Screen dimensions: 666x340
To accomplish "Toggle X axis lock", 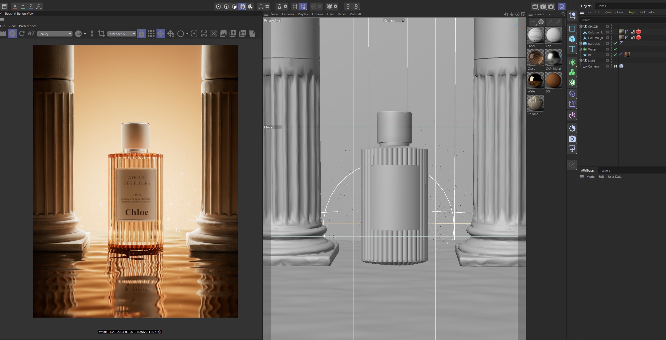I will click(x=15, y=6).
